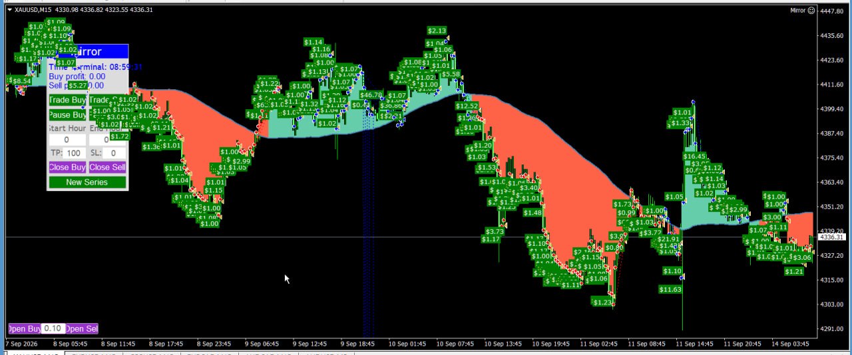The height and width of the screenshot is (355, 852).
Task: Click the Mirror expert advisor smiley icon
Action: point(811,10)
